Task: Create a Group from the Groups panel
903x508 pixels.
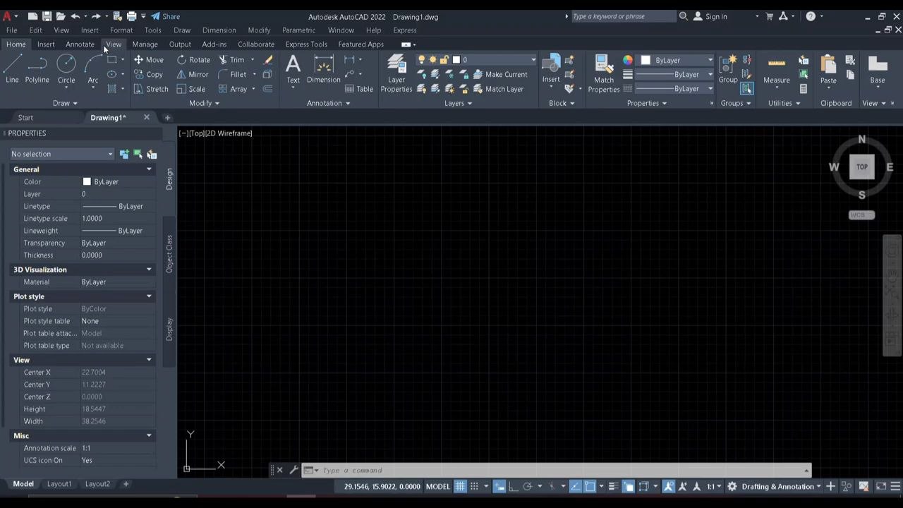Action: coord(728,69)
